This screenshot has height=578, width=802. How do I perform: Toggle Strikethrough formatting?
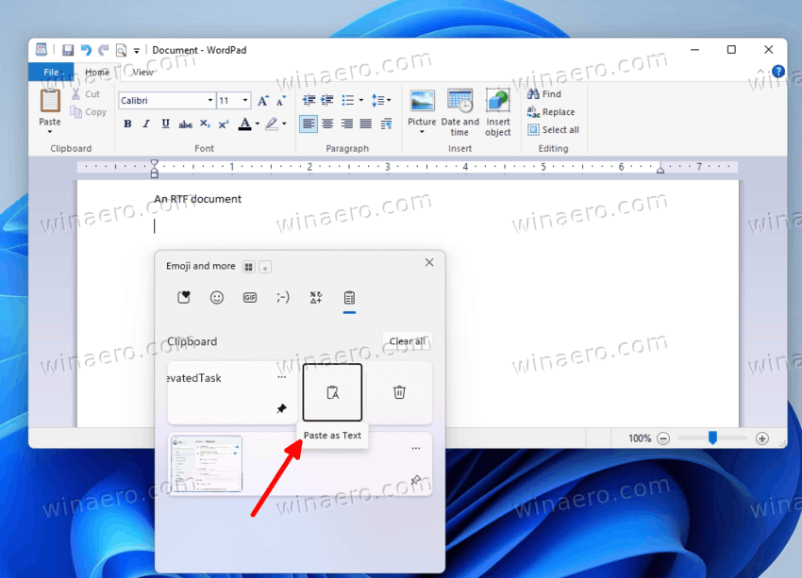(185, 124)
